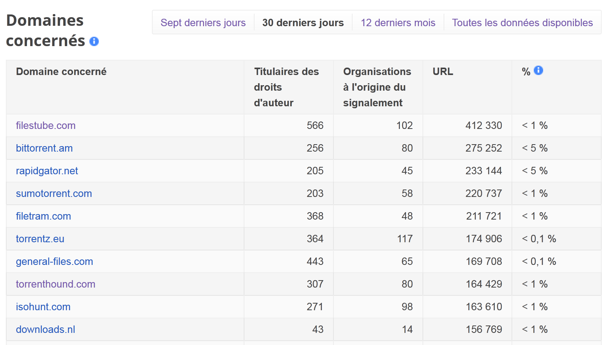The image size is (606, 345).
Task: Click organisations value 98 in isohunt.com row
Action: coord(407,307)
